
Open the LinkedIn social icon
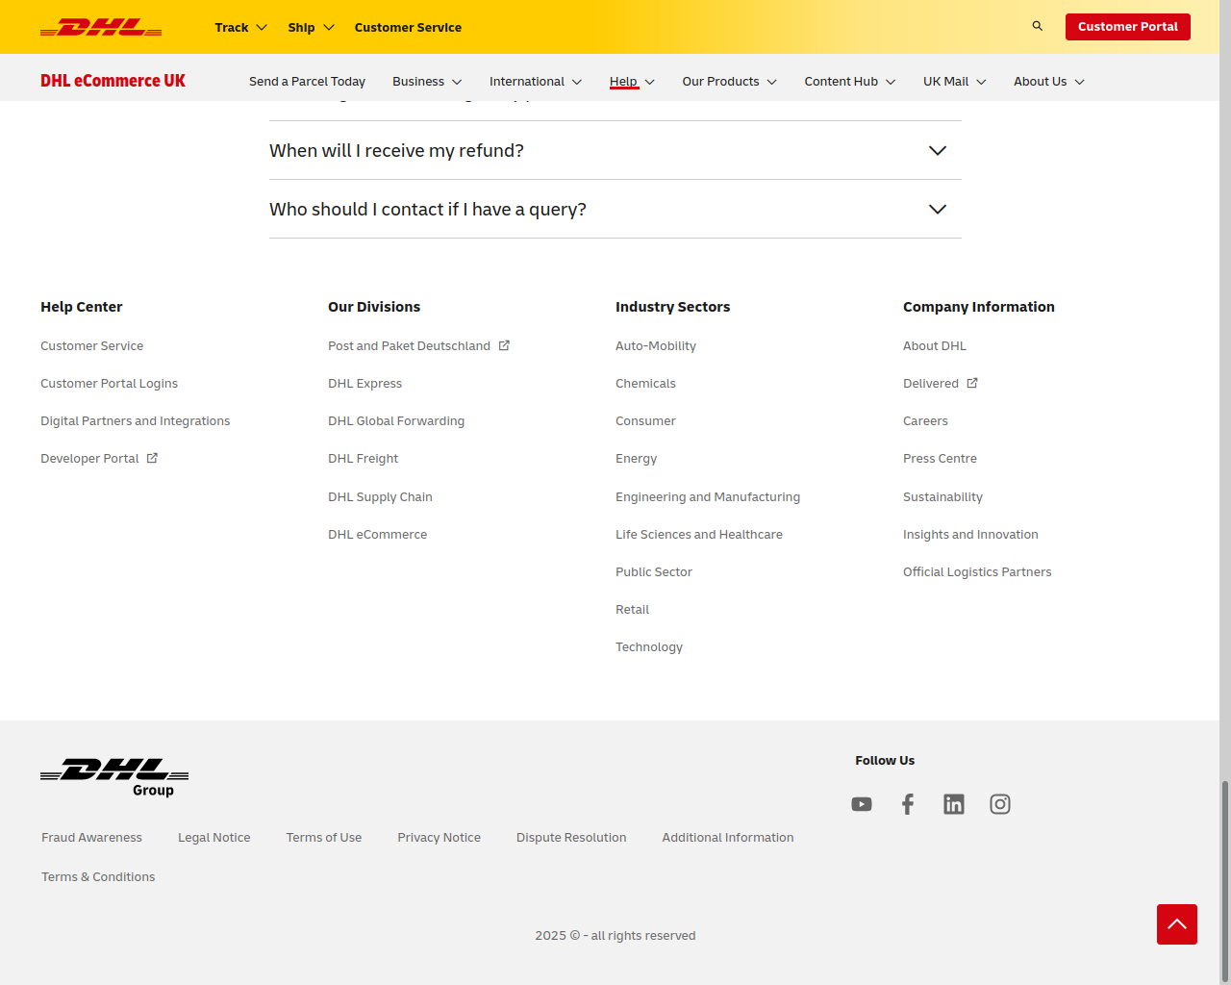(x=954, y=804)
